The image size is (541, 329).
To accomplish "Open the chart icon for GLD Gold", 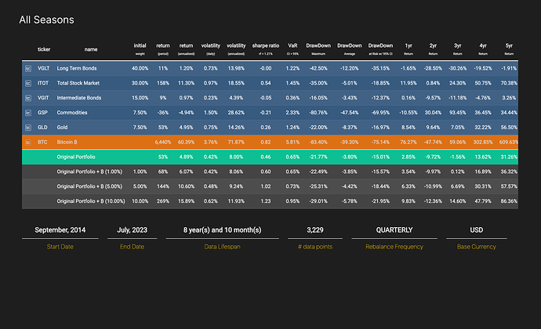I will pos(27,125).
